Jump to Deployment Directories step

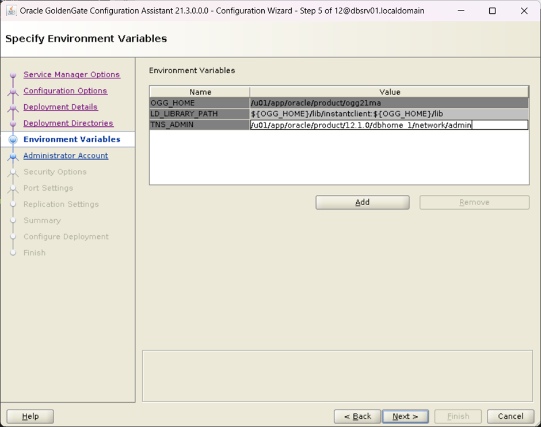(68, 123)
